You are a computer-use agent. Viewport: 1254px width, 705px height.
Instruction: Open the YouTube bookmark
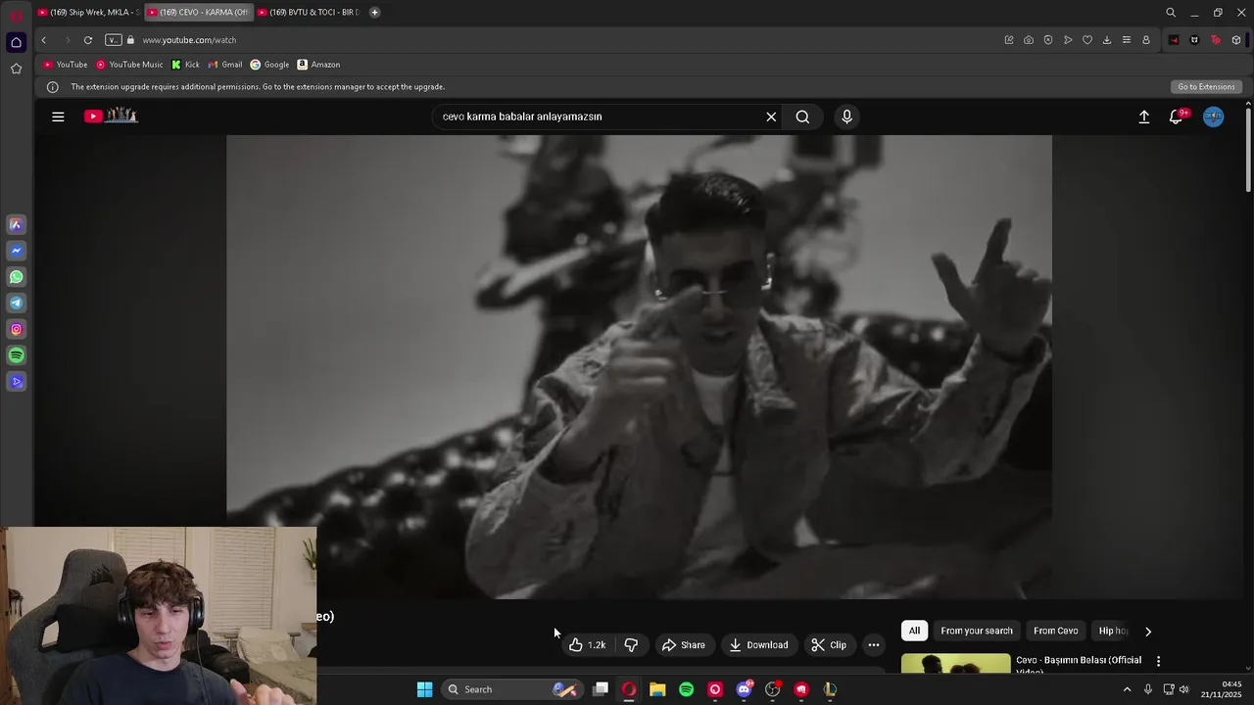(65, 65)
